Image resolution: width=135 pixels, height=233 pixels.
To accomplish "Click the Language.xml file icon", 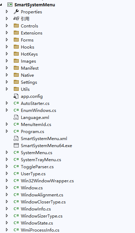I will [16, 118].
